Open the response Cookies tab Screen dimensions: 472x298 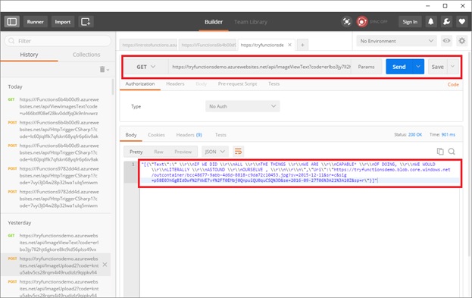(x=156, y=135)
